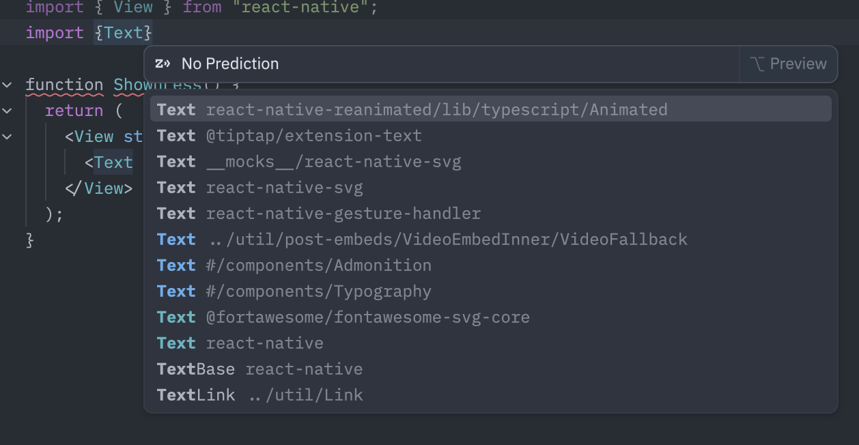Choose the Text react-native completion
Image resolution: width=859 pixels, height=445 pixels.
click(x=240, y=343)
